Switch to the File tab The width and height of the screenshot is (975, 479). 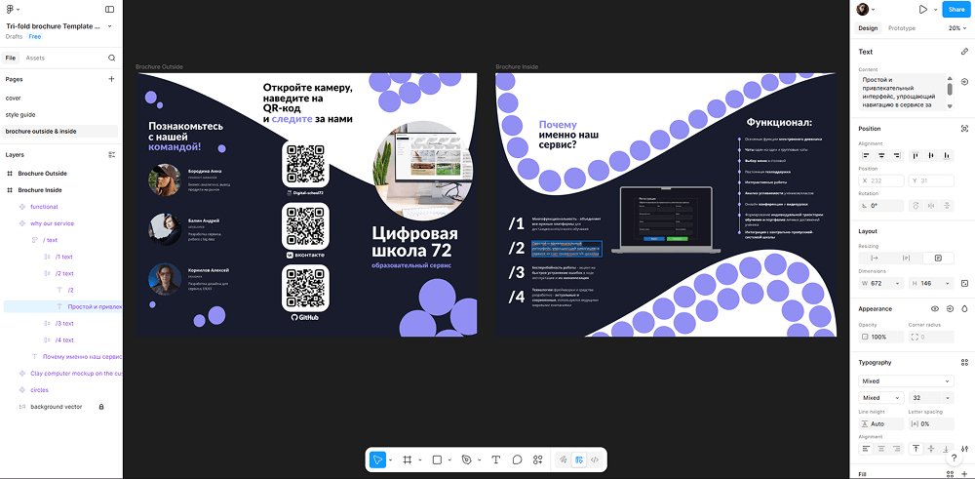click(11, 58)
